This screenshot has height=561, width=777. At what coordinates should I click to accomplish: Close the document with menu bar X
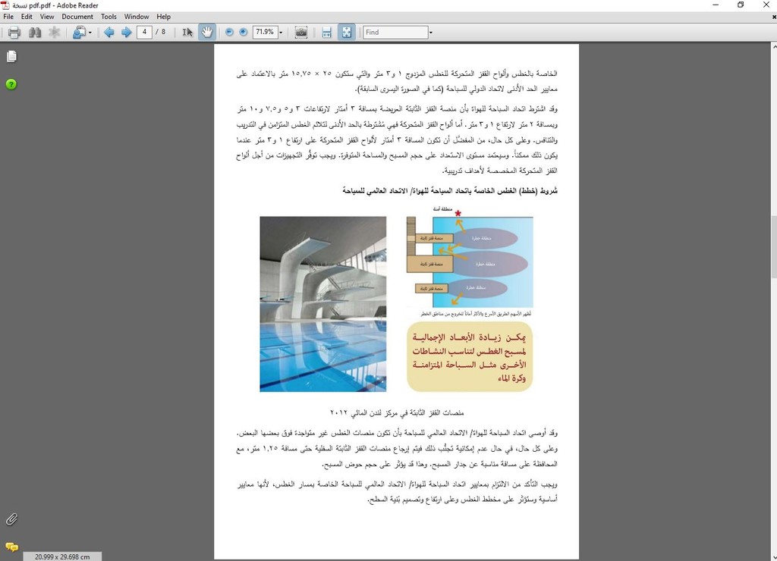point(774,17)
